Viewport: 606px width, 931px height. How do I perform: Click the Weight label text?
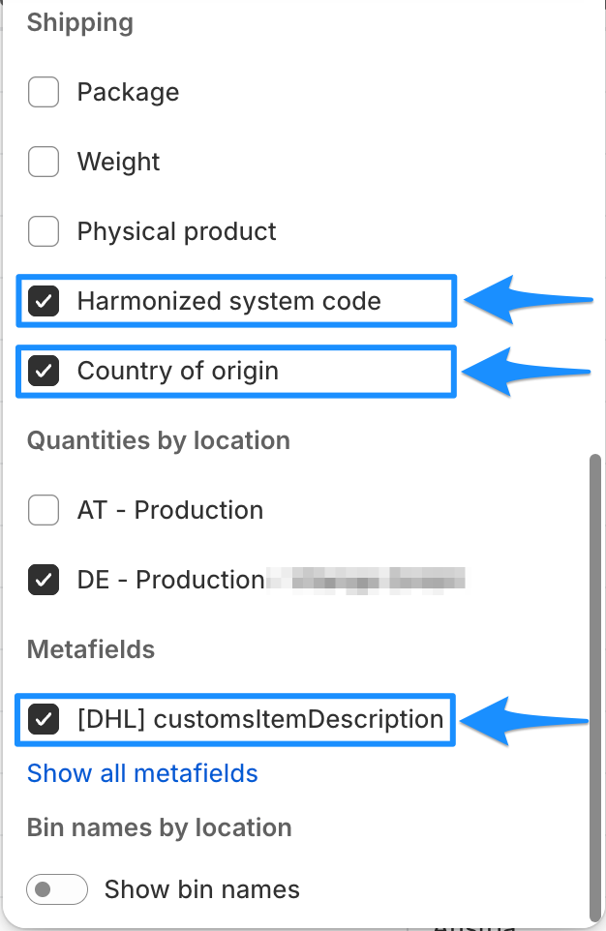(x=118, y=163)
